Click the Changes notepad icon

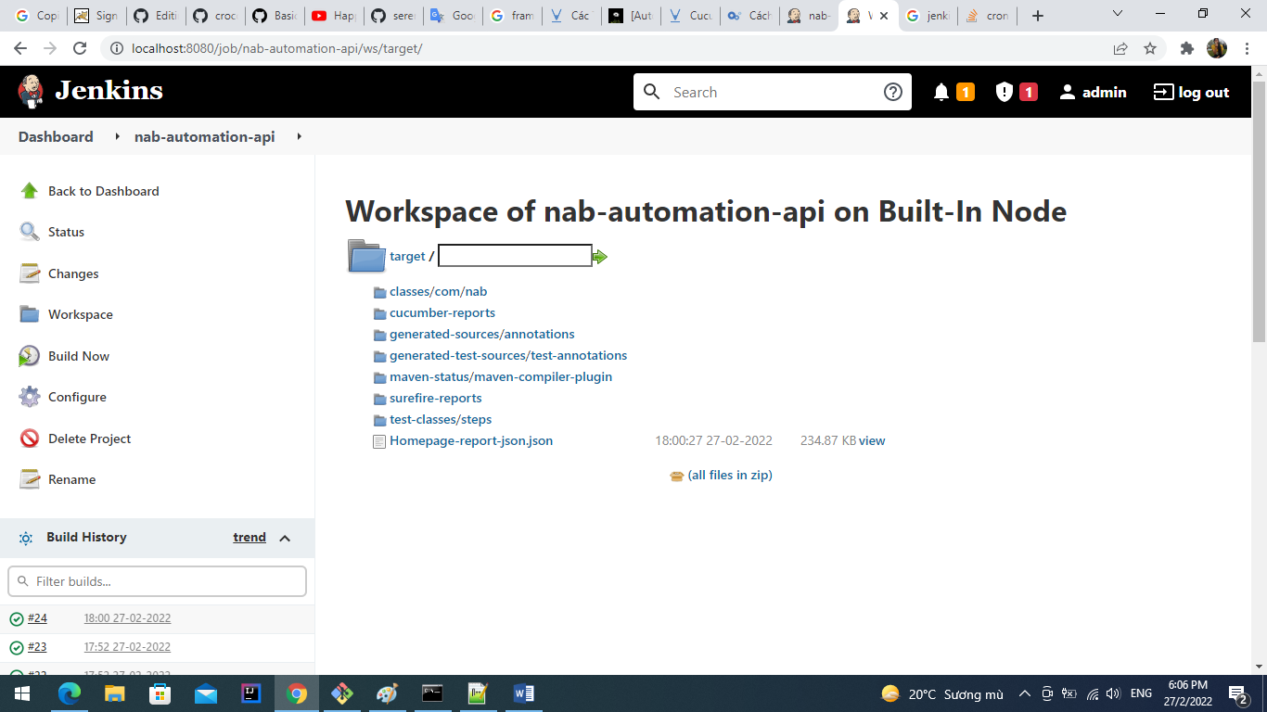(30, 273)
